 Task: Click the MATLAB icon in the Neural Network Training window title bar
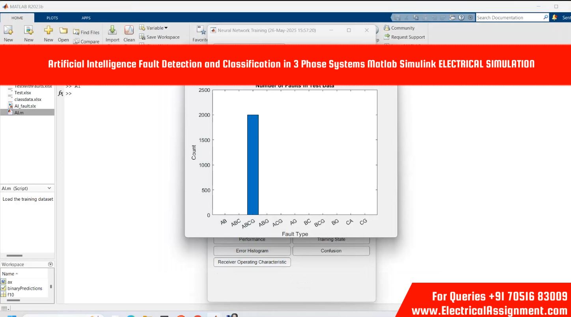pos(213,30)
